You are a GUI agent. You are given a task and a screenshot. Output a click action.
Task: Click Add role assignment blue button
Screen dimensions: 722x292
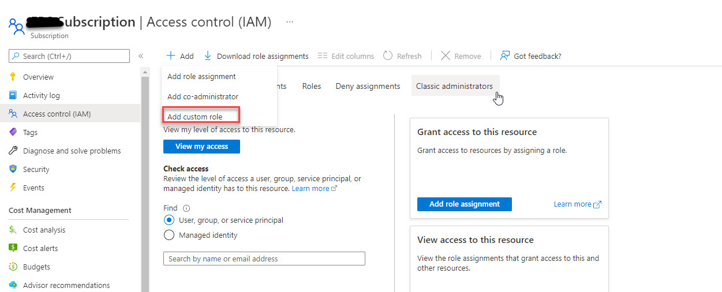tap(464, 204)
